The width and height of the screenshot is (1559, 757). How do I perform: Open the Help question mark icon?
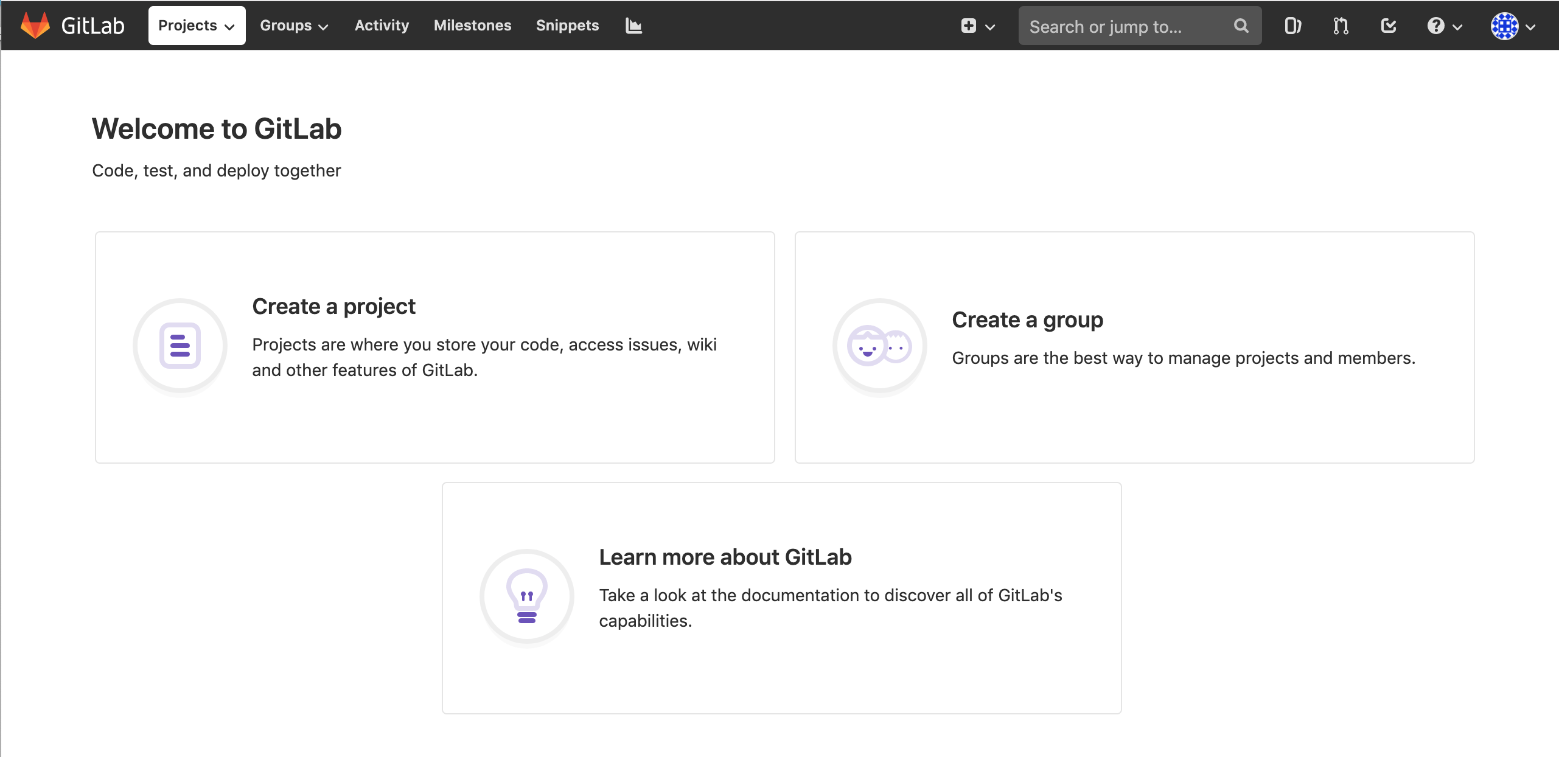coord(1435,26)
